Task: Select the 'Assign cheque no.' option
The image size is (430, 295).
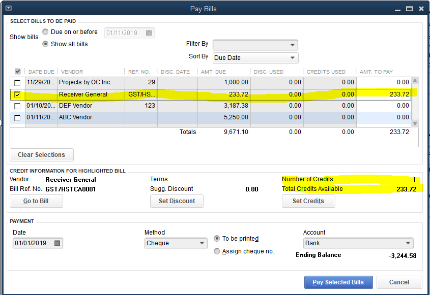Action: [217, 251]
